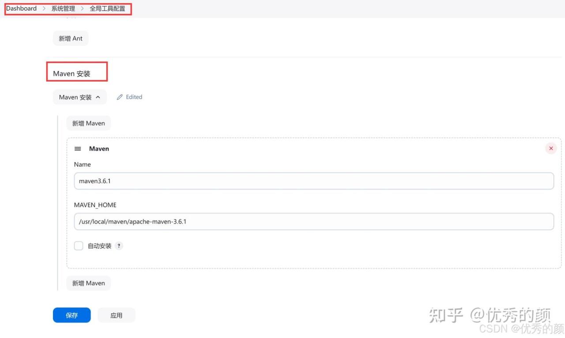Open help icon next to 自动安装

(119, 246)
